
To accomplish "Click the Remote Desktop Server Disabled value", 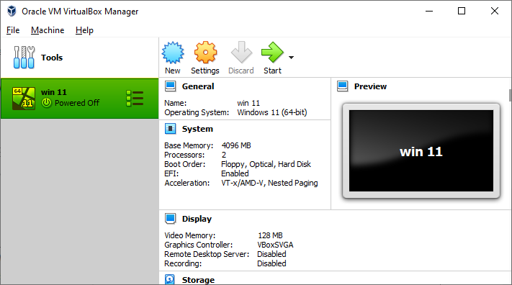I will [271, 254].
